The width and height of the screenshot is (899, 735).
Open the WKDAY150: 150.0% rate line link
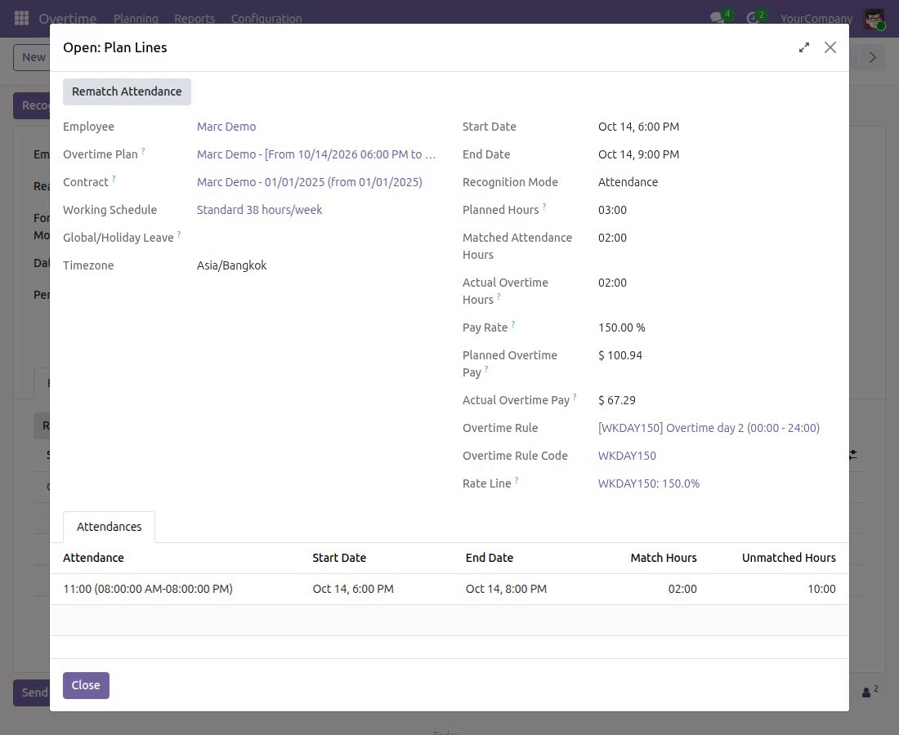[648, 483]
